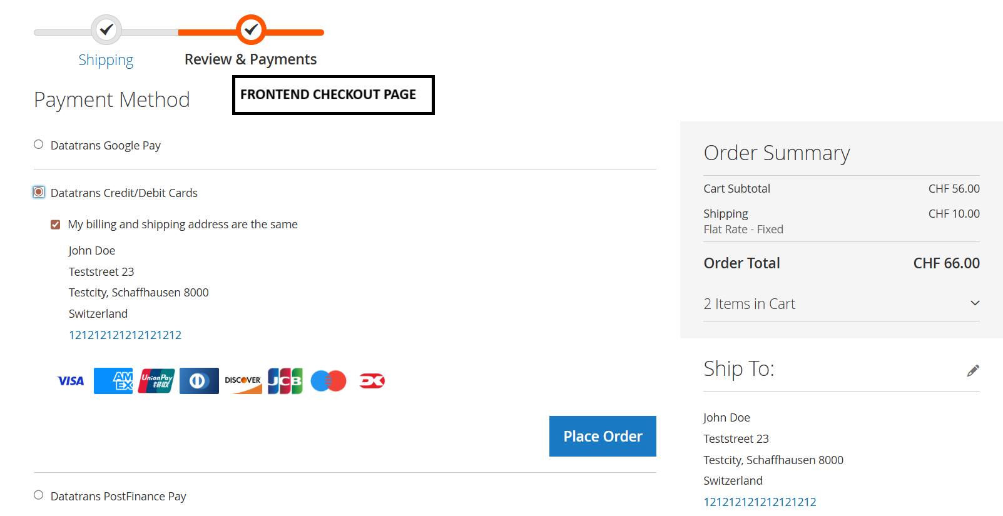
Task: Select the Visa card icon
Action: point(70,381)
